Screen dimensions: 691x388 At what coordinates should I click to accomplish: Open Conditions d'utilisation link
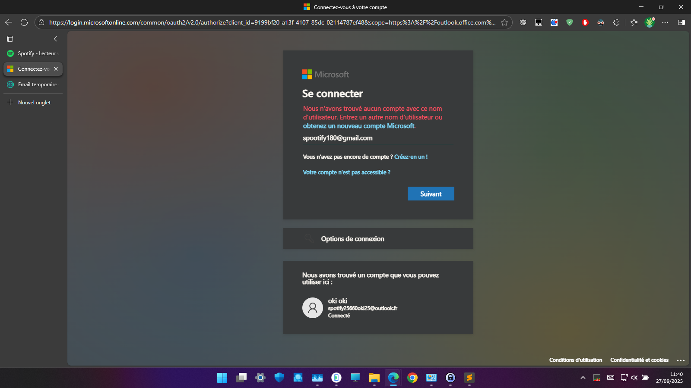pos(576,360)
